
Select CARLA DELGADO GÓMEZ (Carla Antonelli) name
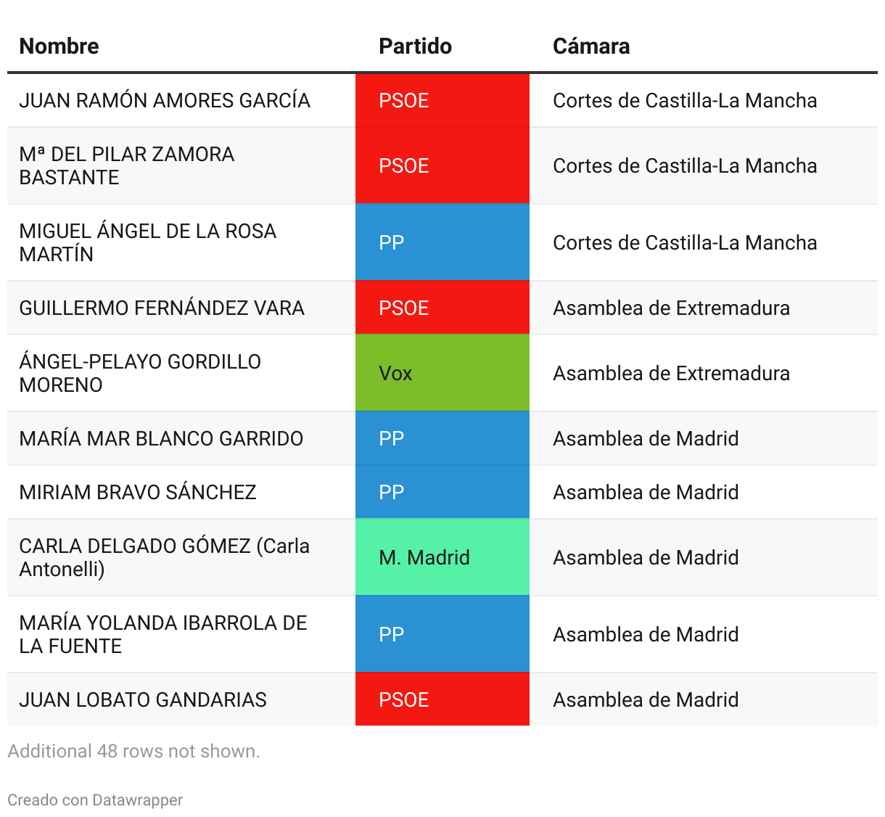[165, 557]
